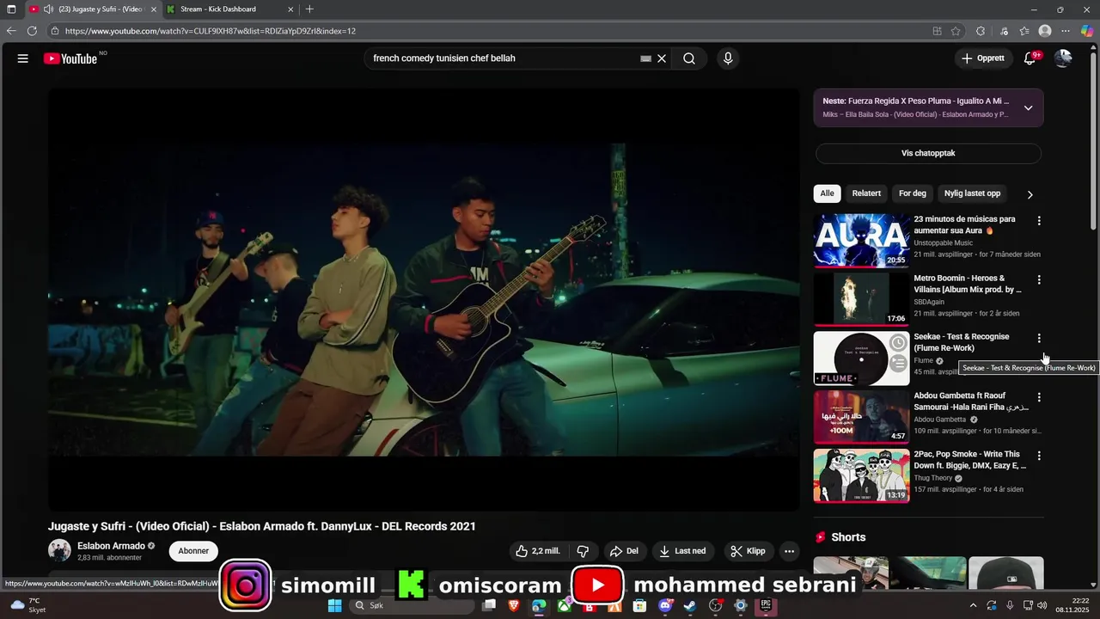Open options for Abdou Gambetta video
Screen dimensions: 1100x619
1039,397
